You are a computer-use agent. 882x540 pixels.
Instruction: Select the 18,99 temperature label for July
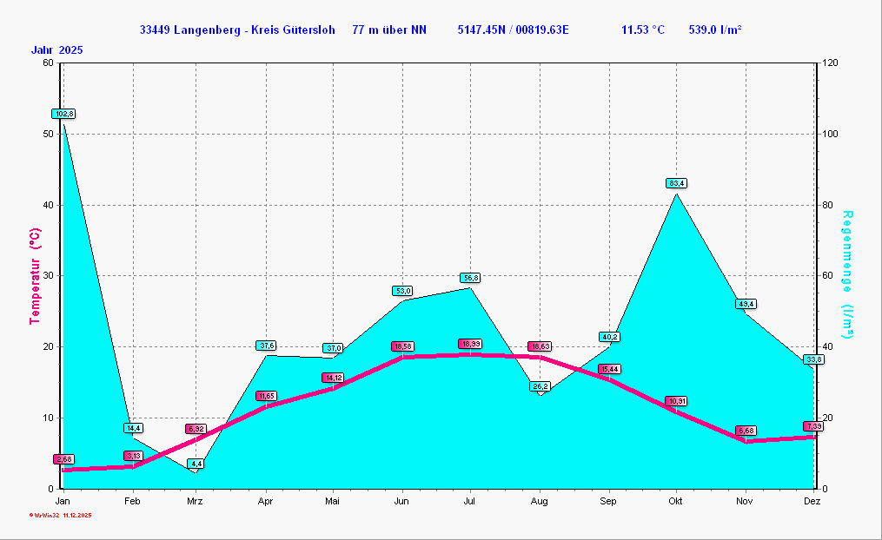click(x=470, y=344)
